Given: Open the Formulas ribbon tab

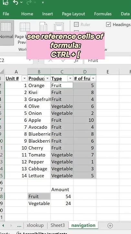Looking at the screenshot, I should (103, 14).
